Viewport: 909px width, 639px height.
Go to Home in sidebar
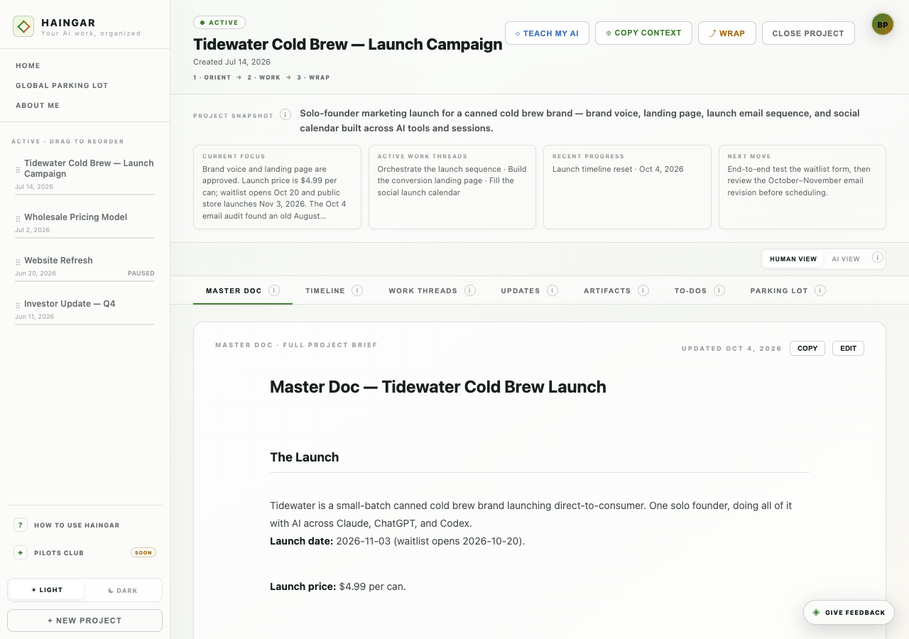tap(28, 66)
